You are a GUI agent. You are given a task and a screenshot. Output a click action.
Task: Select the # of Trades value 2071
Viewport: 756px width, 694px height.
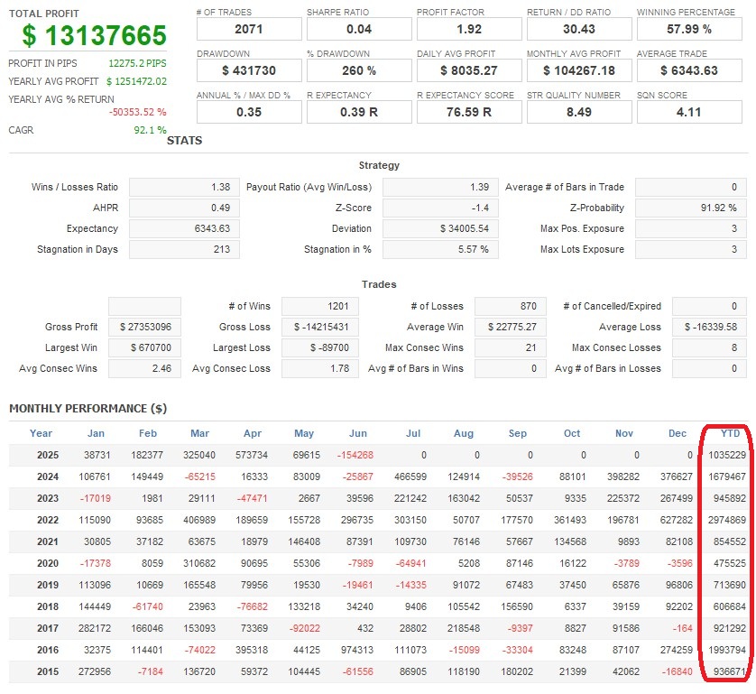point(249,29)
